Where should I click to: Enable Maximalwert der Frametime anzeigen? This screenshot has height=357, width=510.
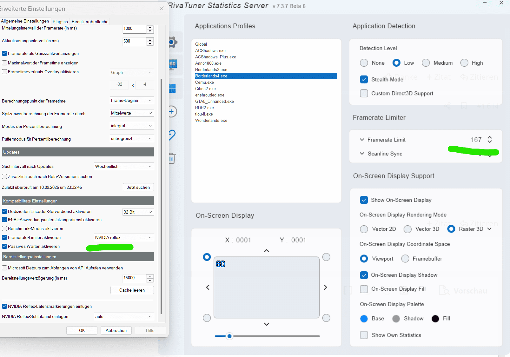[4, 63]
